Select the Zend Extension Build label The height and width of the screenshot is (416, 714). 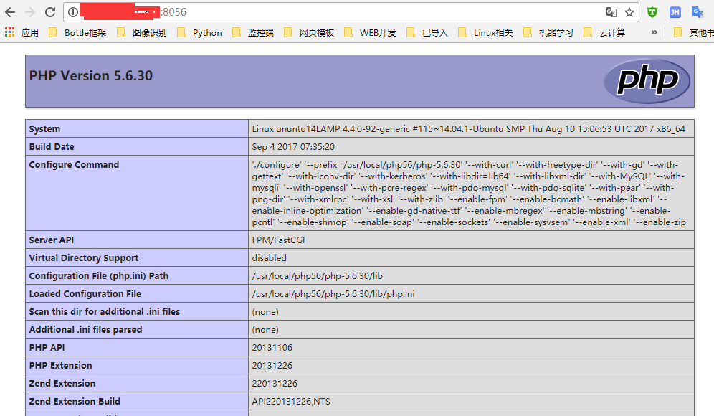coord(75,402)
